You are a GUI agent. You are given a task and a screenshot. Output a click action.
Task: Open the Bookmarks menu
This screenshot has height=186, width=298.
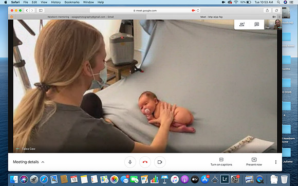(72, 2)
